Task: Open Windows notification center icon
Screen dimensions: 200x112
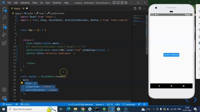Action: click(x=195, y=109)
